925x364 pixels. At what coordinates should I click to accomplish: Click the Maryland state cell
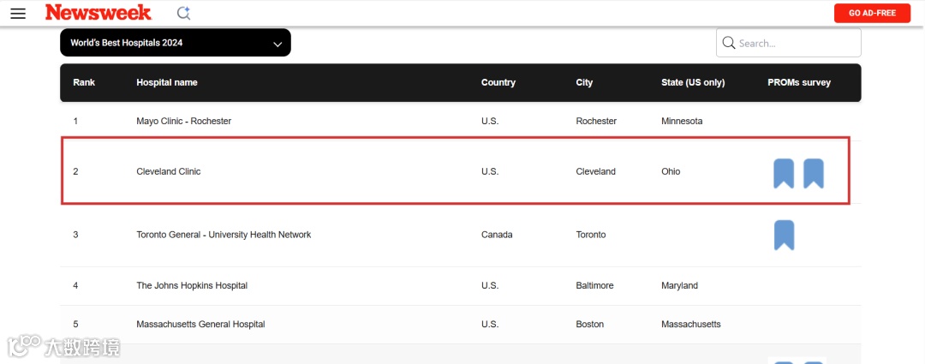pyautogui.click(x=679, y=285)
